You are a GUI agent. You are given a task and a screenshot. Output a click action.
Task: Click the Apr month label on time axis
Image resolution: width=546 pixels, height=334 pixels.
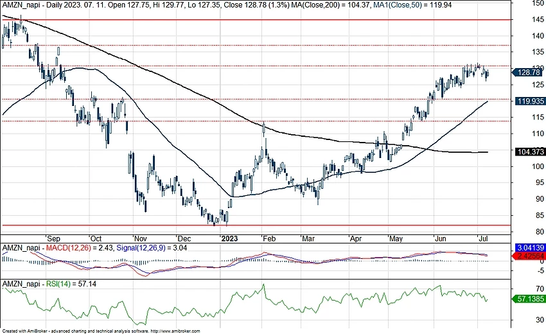[355, 238]
